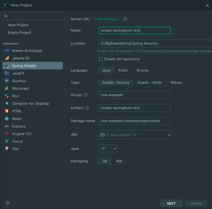Click the CANCEL button

click(196, 203)
